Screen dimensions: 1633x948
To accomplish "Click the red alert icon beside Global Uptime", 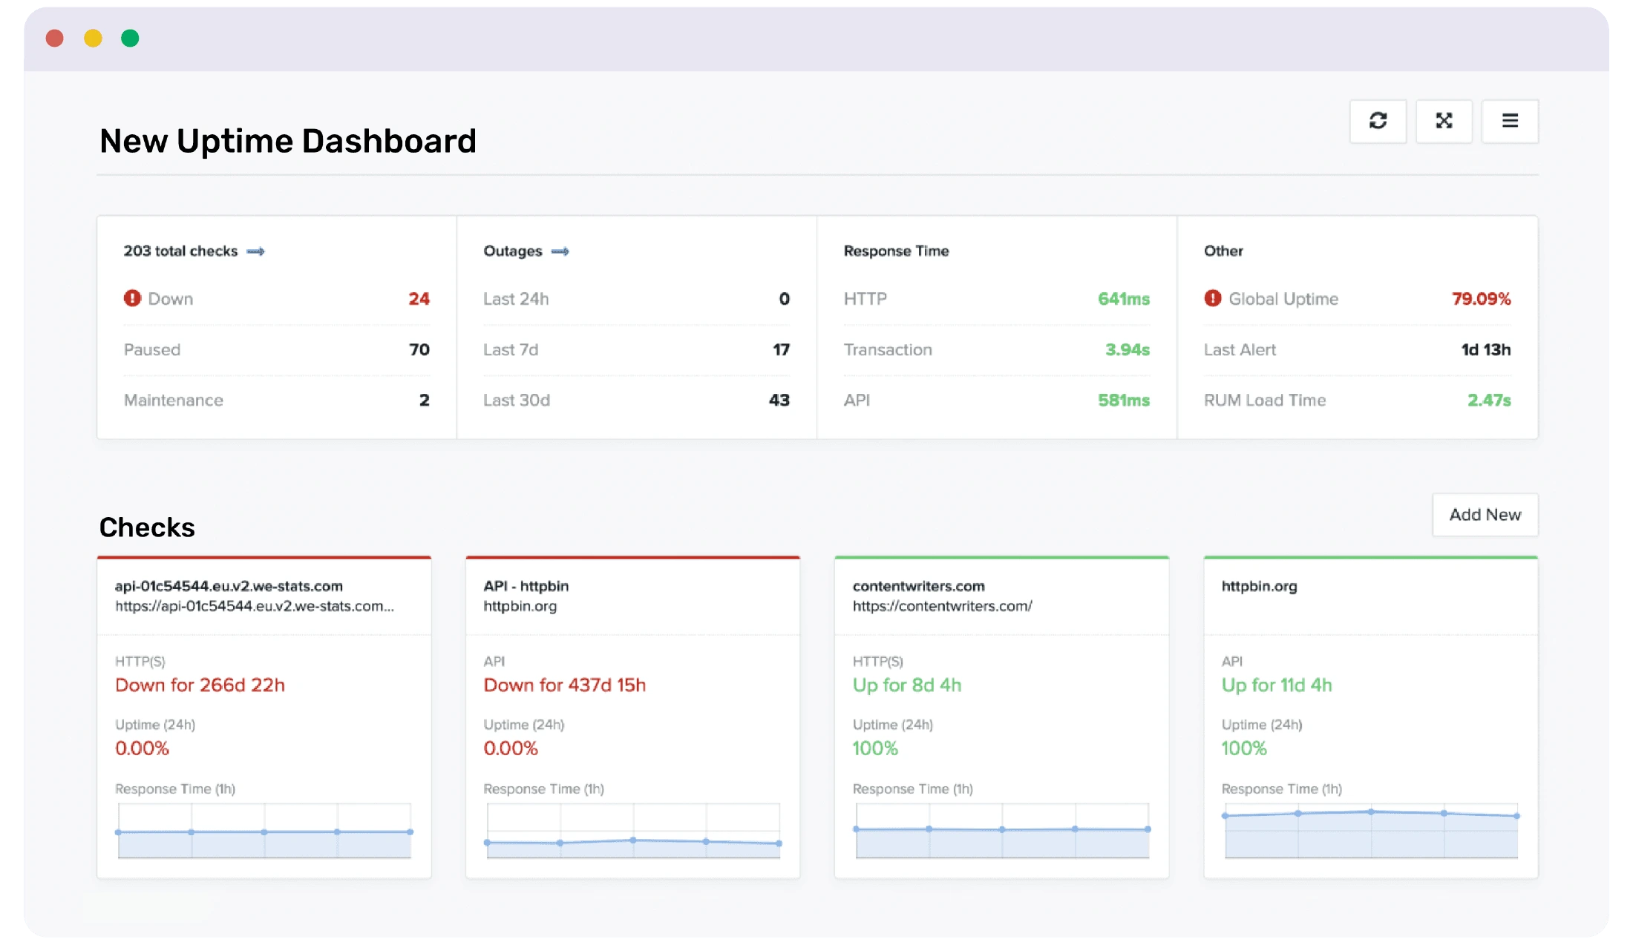I will [1213, 298].
